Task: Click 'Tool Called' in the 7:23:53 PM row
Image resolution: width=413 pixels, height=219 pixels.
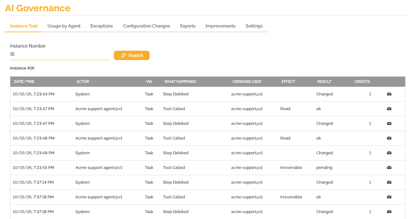Action: tap(174, 168)
